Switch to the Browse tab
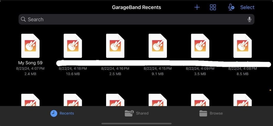This screenshot has height=126, width=273. tap(211, 113)
